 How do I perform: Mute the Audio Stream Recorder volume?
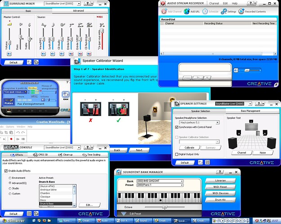point(236,70)
